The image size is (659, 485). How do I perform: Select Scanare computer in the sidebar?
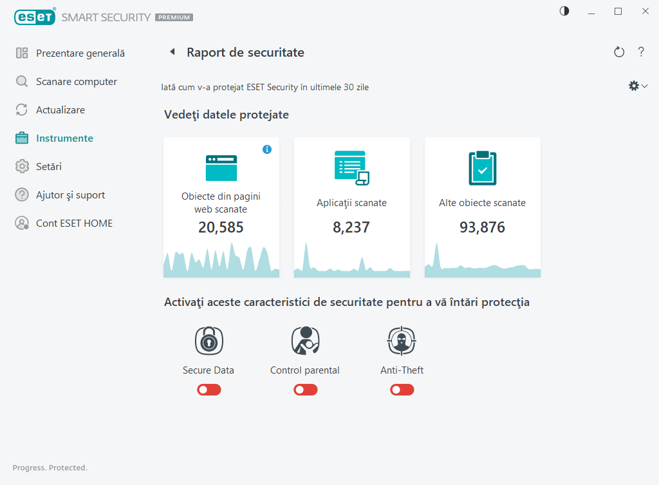[x=76, y=82]
